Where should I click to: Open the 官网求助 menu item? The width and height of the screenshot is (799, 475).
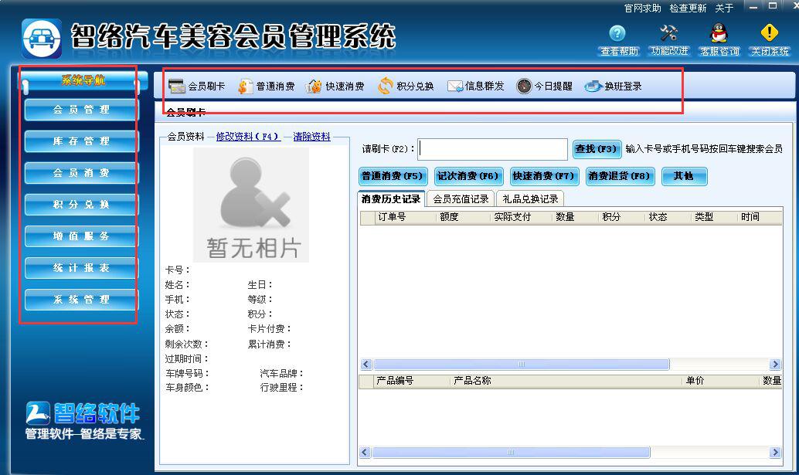tap(643, 8)
